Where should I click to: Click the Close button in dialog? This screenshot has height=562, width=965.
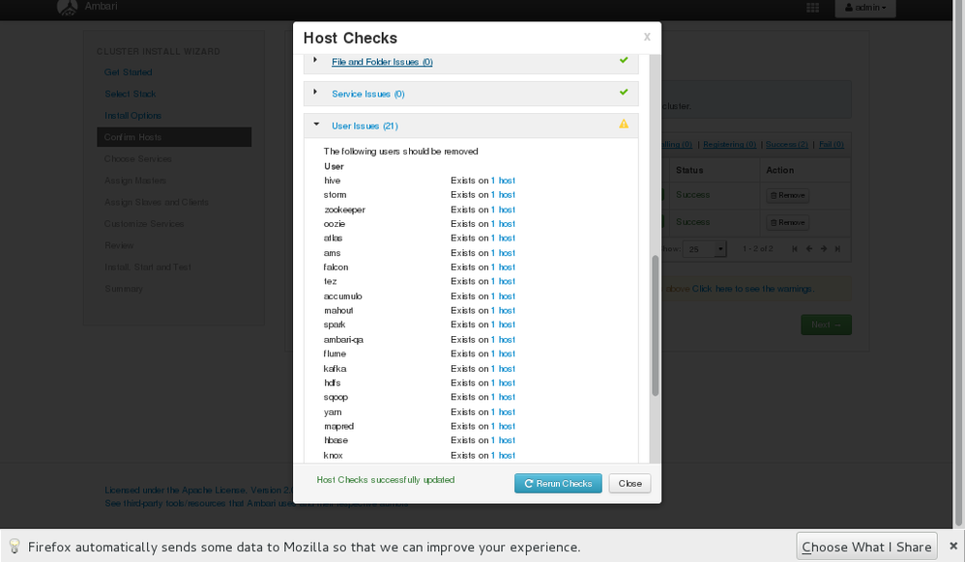(x=629, y=483)
